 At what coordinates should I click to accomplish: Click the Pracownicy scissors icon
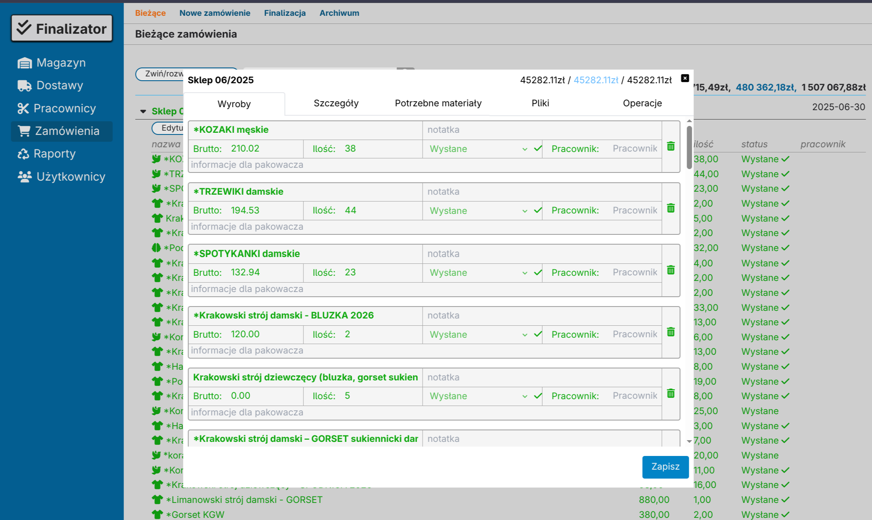tap(23, 108)
